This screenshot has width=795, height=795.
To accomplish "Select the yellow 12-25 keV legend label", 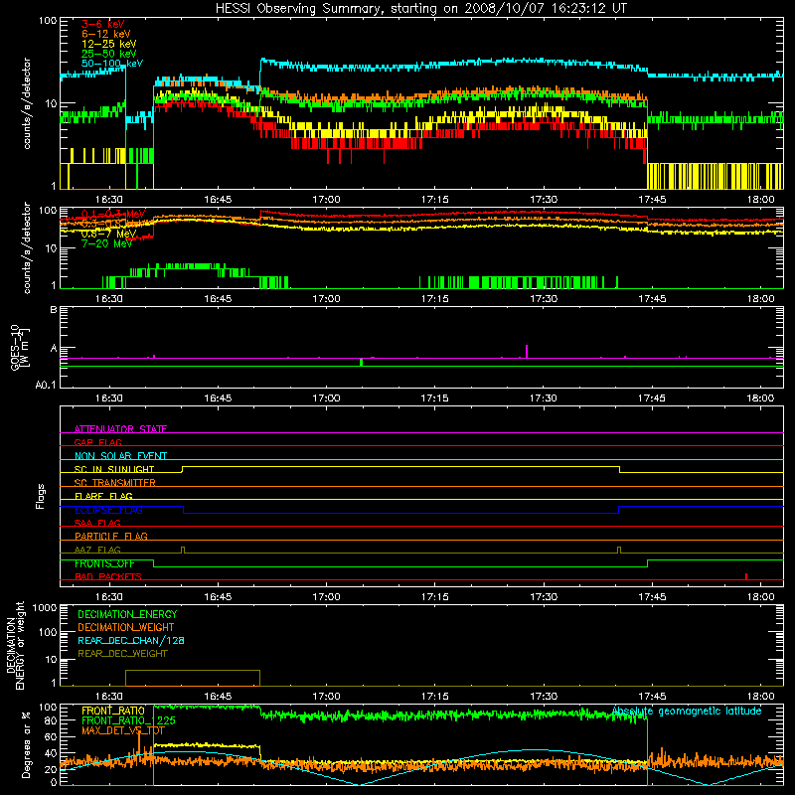I will (x=108, y=44).
